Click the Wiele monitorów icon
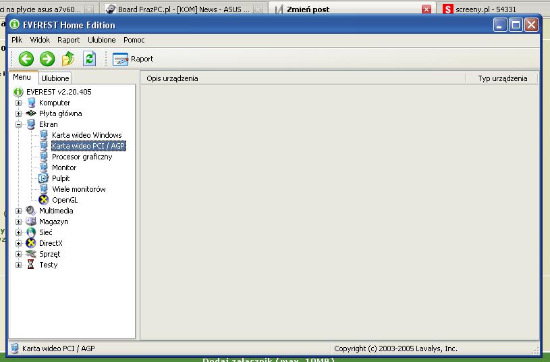Viewport: 550px width, 362px height. click(x=44, y=189)
